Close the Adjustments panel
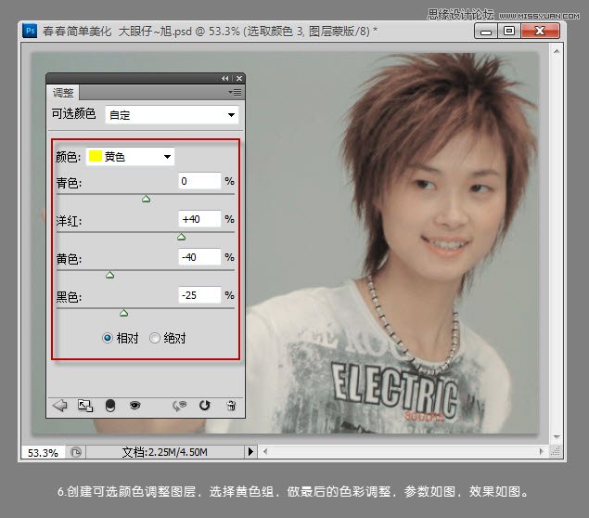Image resolution: width=589 pixels, height=518 pixels. coord(239,78)
